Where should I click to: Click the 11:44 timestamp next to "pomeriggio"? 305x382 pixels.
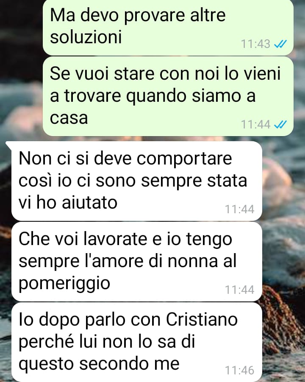tap(239, 290)
